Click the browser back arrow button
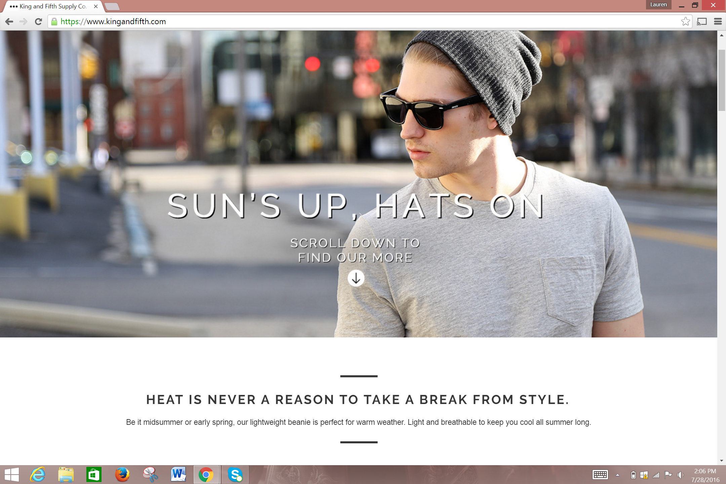This screenshot has width=726, height=484. point(9,22)
